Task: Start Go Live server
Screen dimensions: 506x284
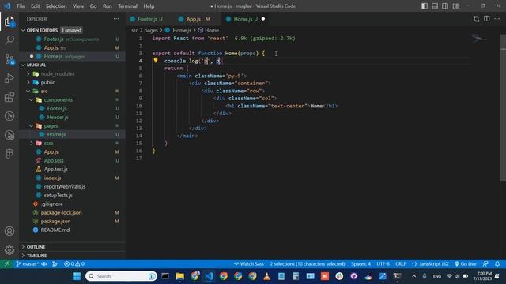Action: click(466, 263)
